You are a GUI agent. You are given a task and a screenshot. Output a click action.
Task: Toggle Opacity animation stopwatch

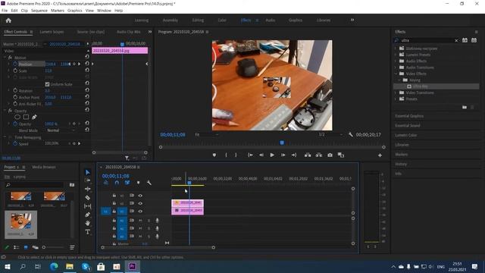point(15,124)
